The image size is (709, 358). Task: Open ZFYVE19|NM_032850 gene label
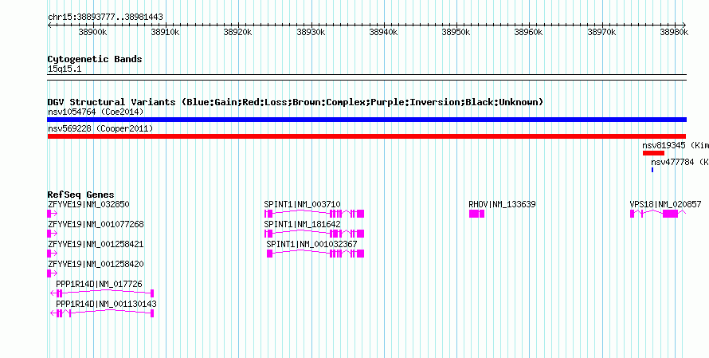[x=88, y=204]
